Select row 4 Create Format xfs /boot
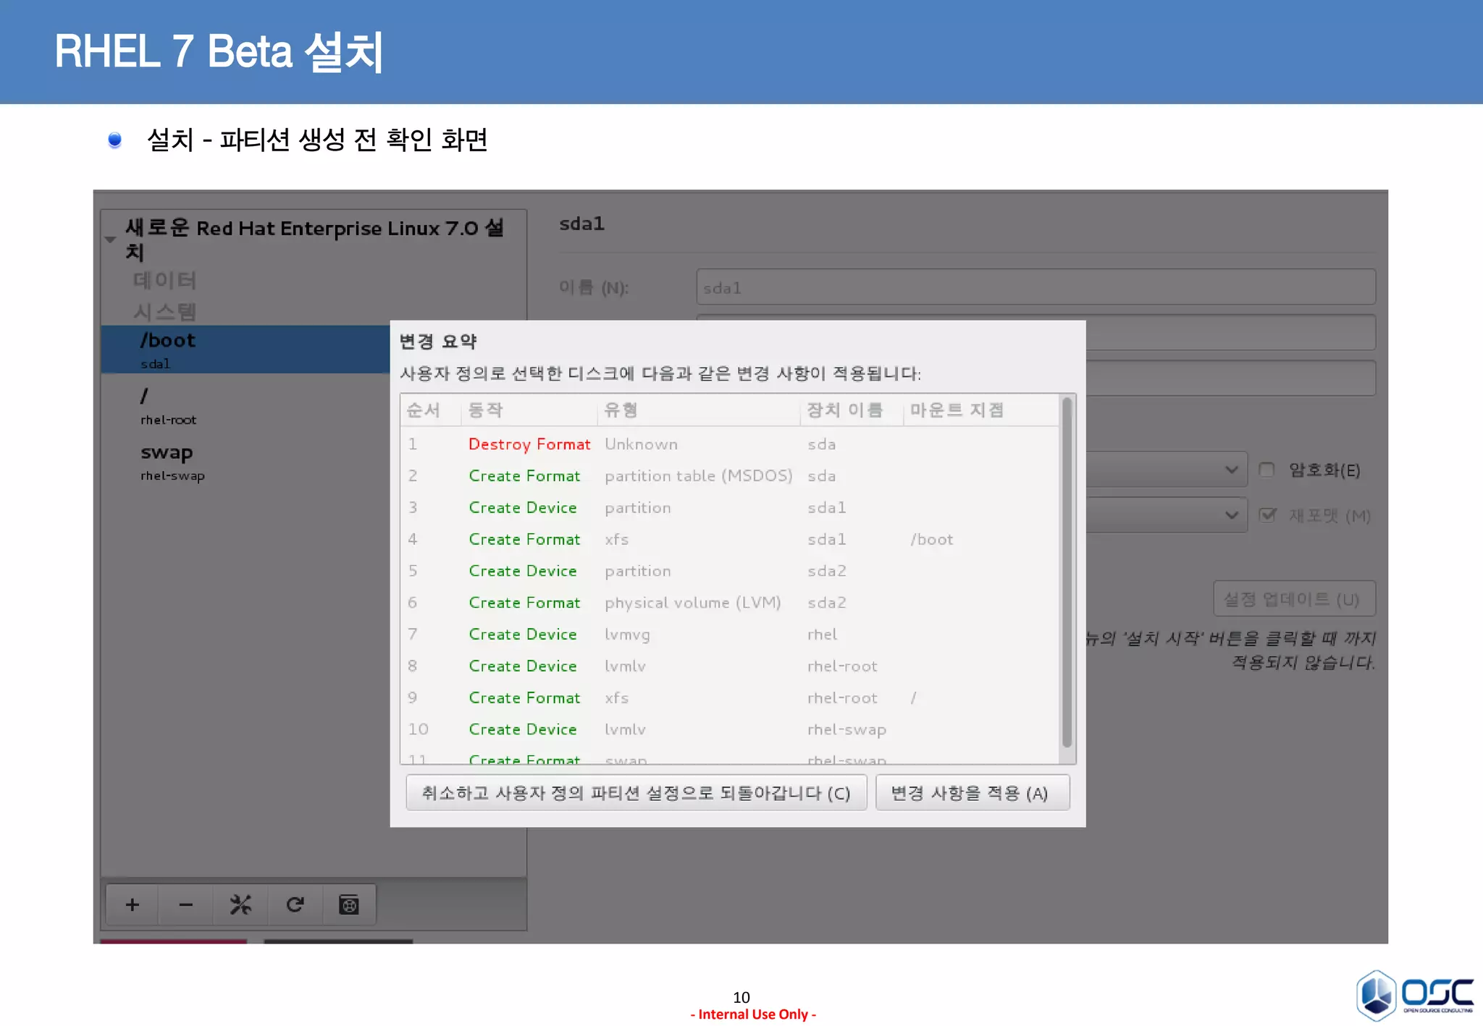The height and width of the screenshot is (1026, 1483). pyautogui.click(x=730, y=539)
